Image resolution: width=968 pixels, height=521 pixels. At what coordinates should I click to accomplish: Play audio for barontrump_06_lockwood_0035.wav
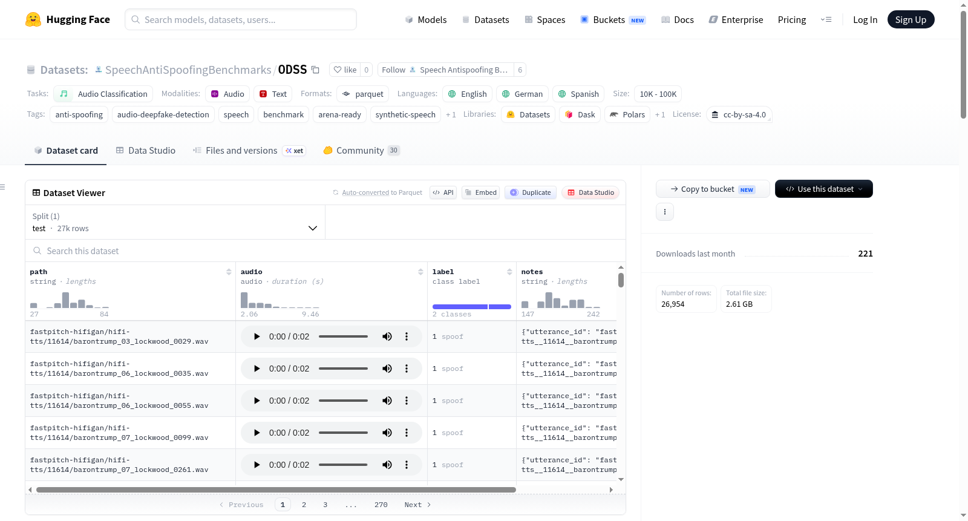[257, 369]
